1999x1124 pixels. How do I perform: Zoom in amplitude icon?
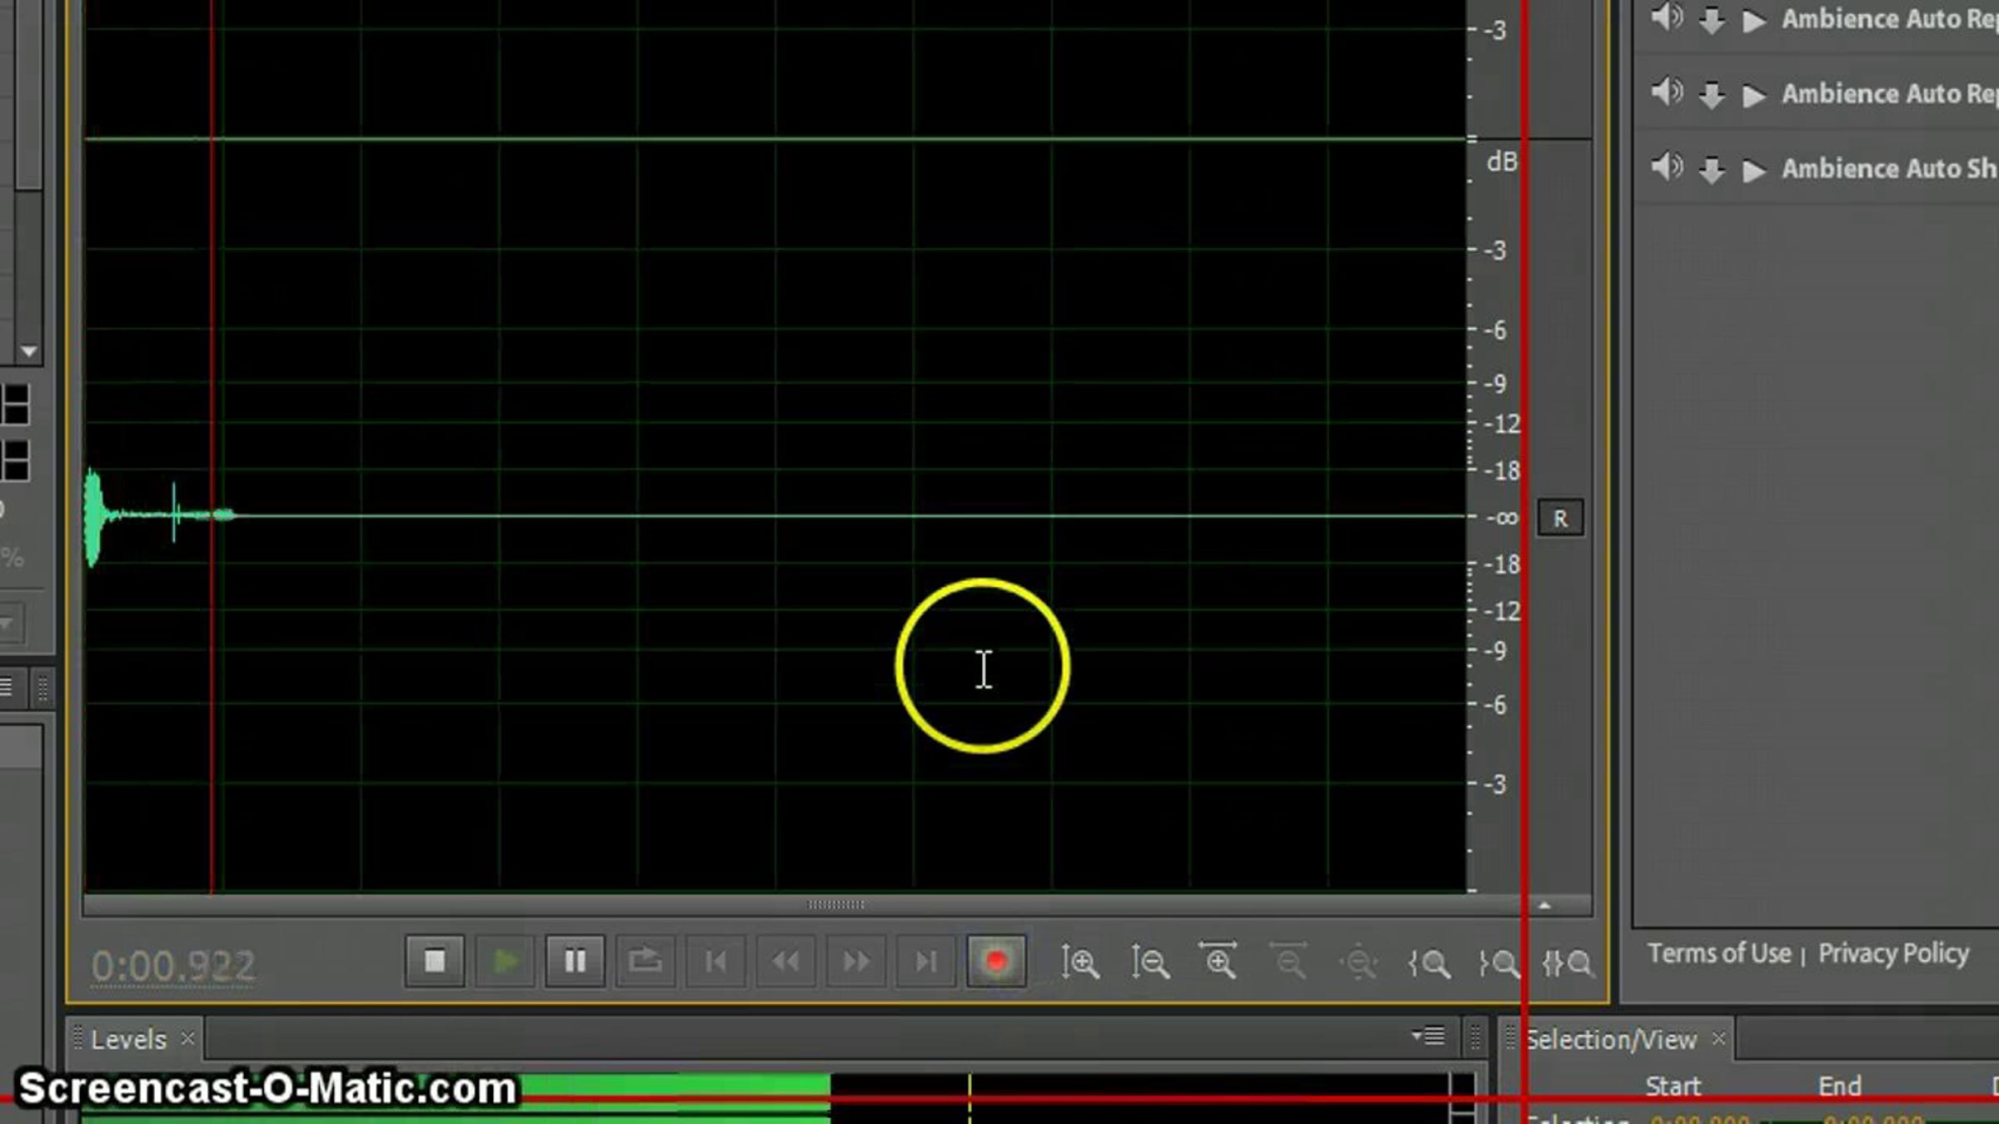pos(1079,962)
